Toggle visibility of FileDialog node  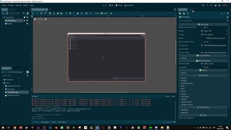click(x=27, y=21)
